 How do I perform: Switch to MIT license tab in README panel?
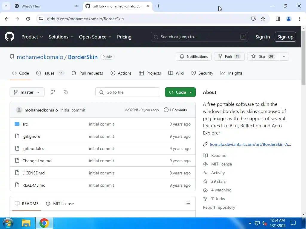tap(60, 203)
